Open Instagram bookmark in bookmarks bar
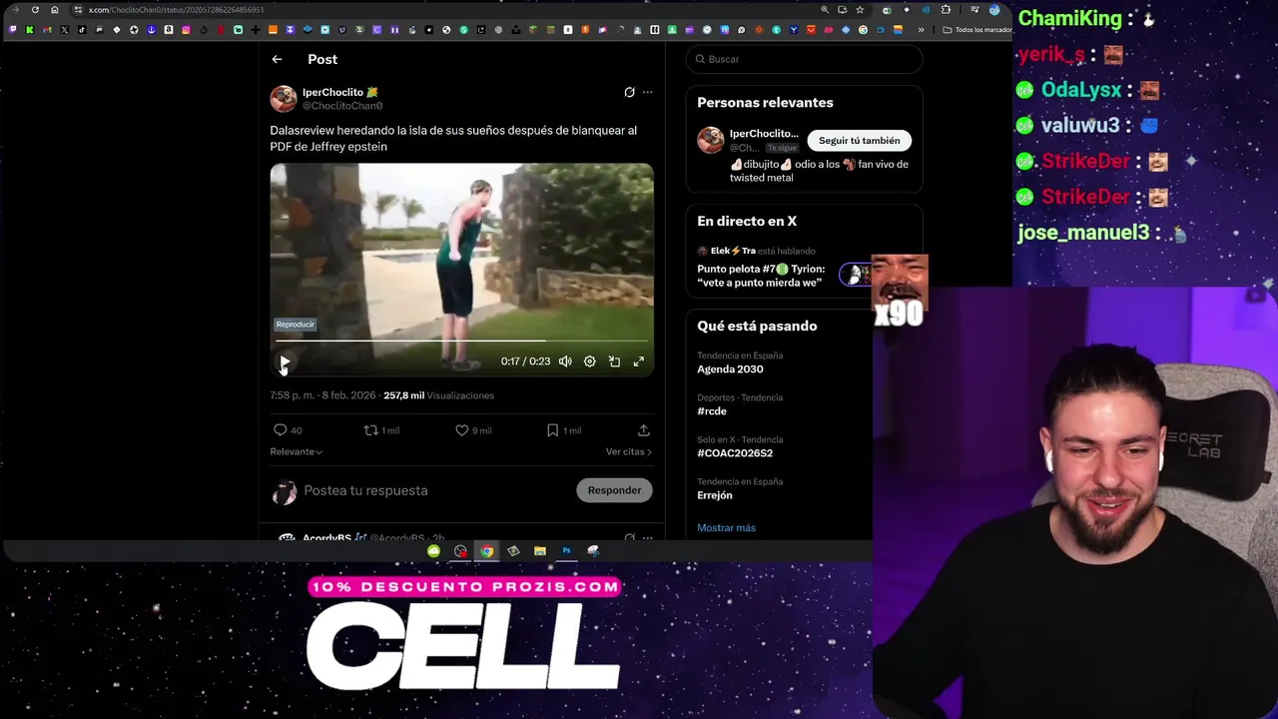 (x=186, y=30)
